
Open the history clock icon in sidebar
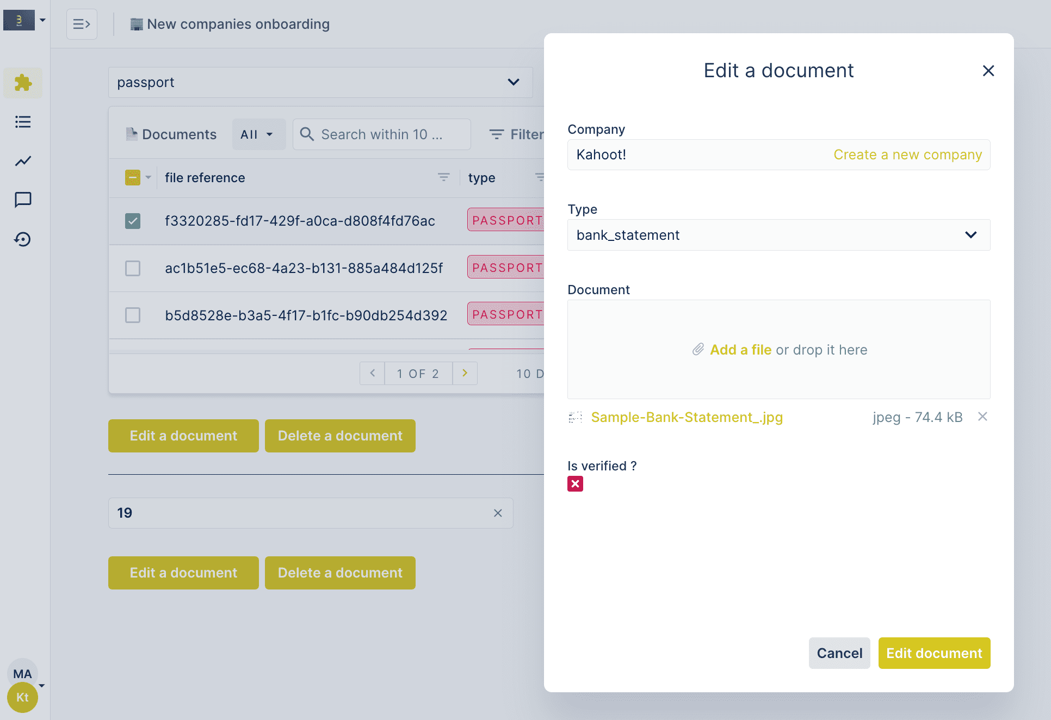23,239
